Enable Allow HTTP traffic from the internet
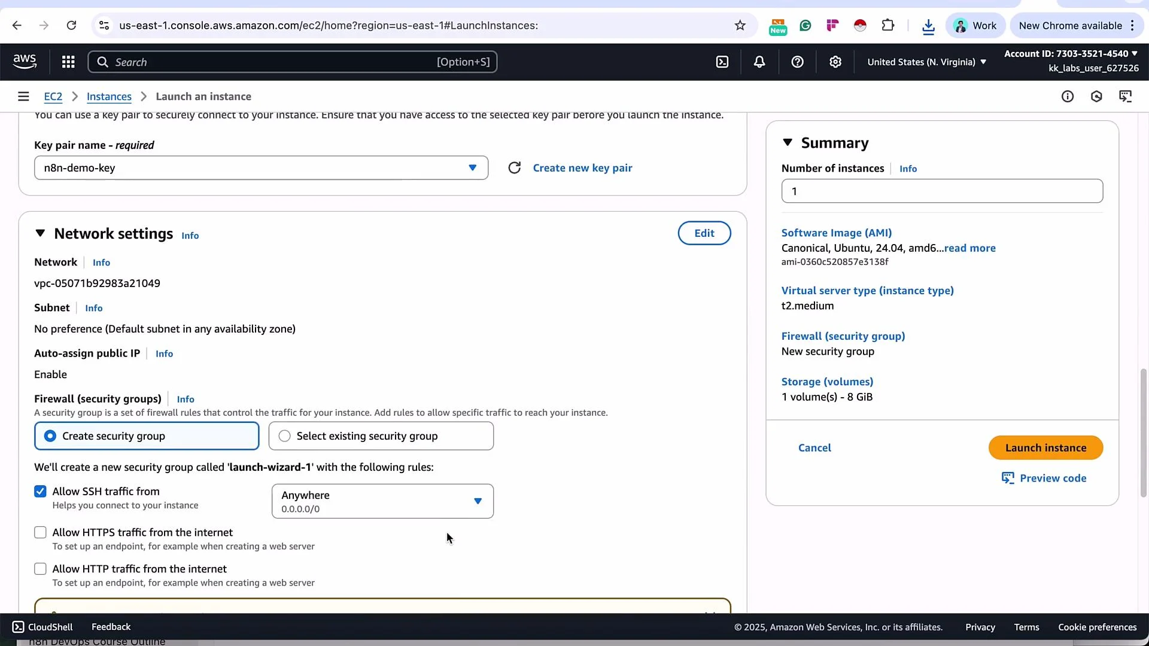 40,569
